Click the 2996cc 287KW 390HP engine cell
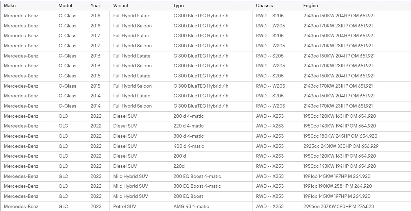This screenshot has height=211, width=411. click(338, 206)
